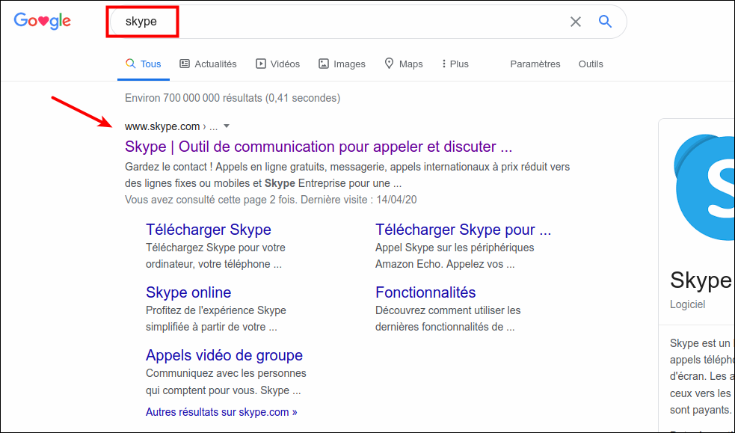
Task: Open the Images results tab
Action: 342,64
